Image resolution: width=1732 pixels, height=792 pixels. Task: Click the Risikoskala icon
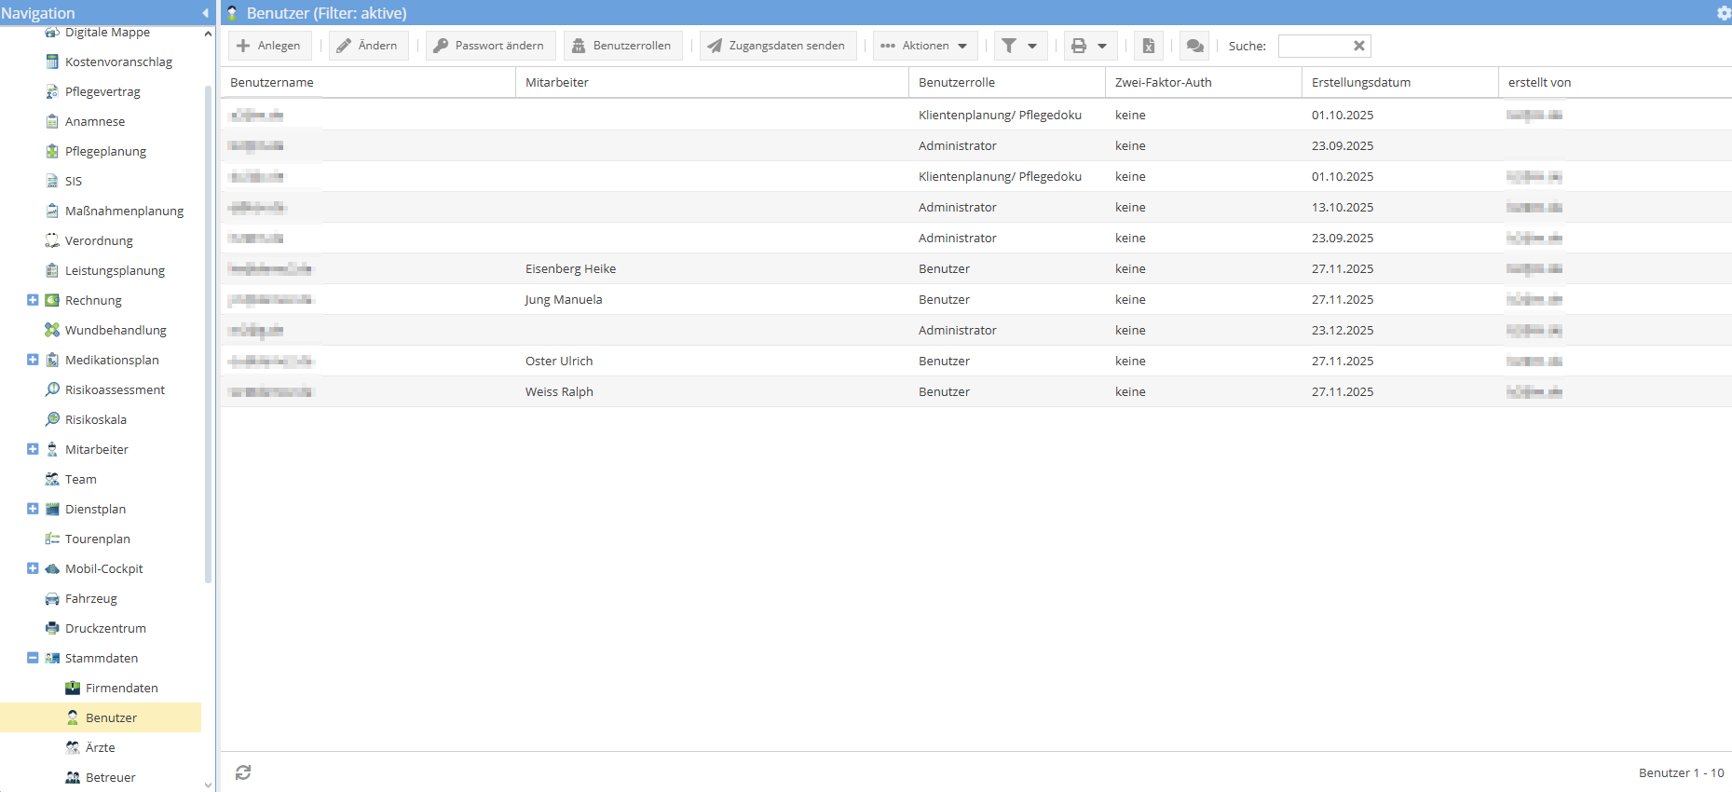pos(52,419)
